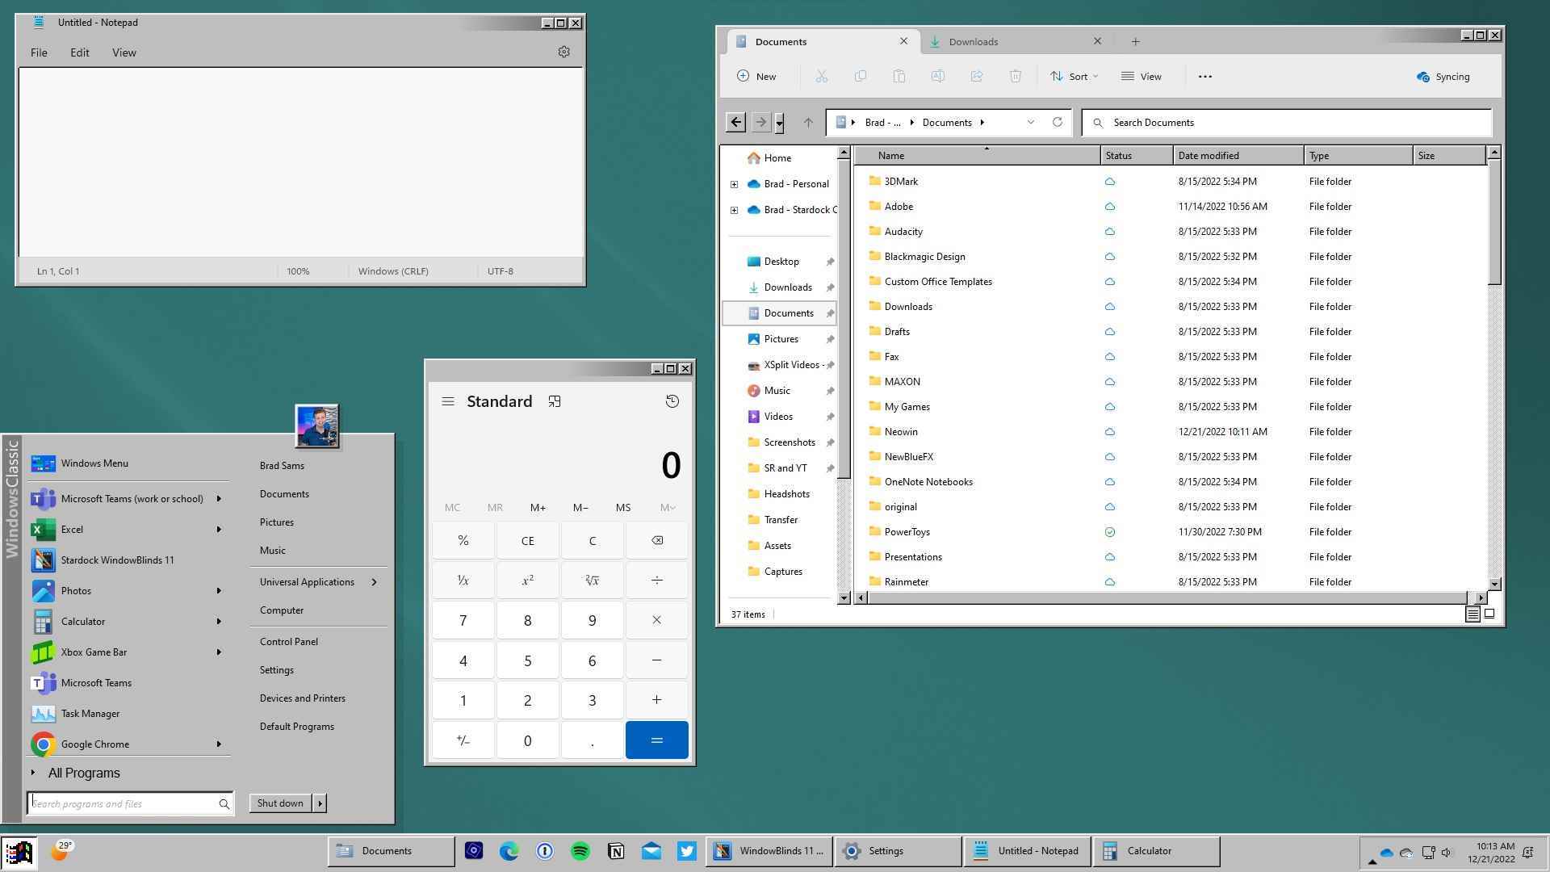Viewport: 1550px width, 872px height.
Task: Click the x-squared function icon
Action: click(528, 579)
